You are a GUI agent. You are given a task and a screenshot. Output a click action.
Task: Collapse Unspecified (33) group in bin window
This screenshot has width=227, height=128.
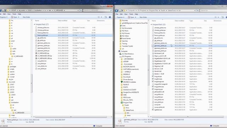click(x=151, y=25)
